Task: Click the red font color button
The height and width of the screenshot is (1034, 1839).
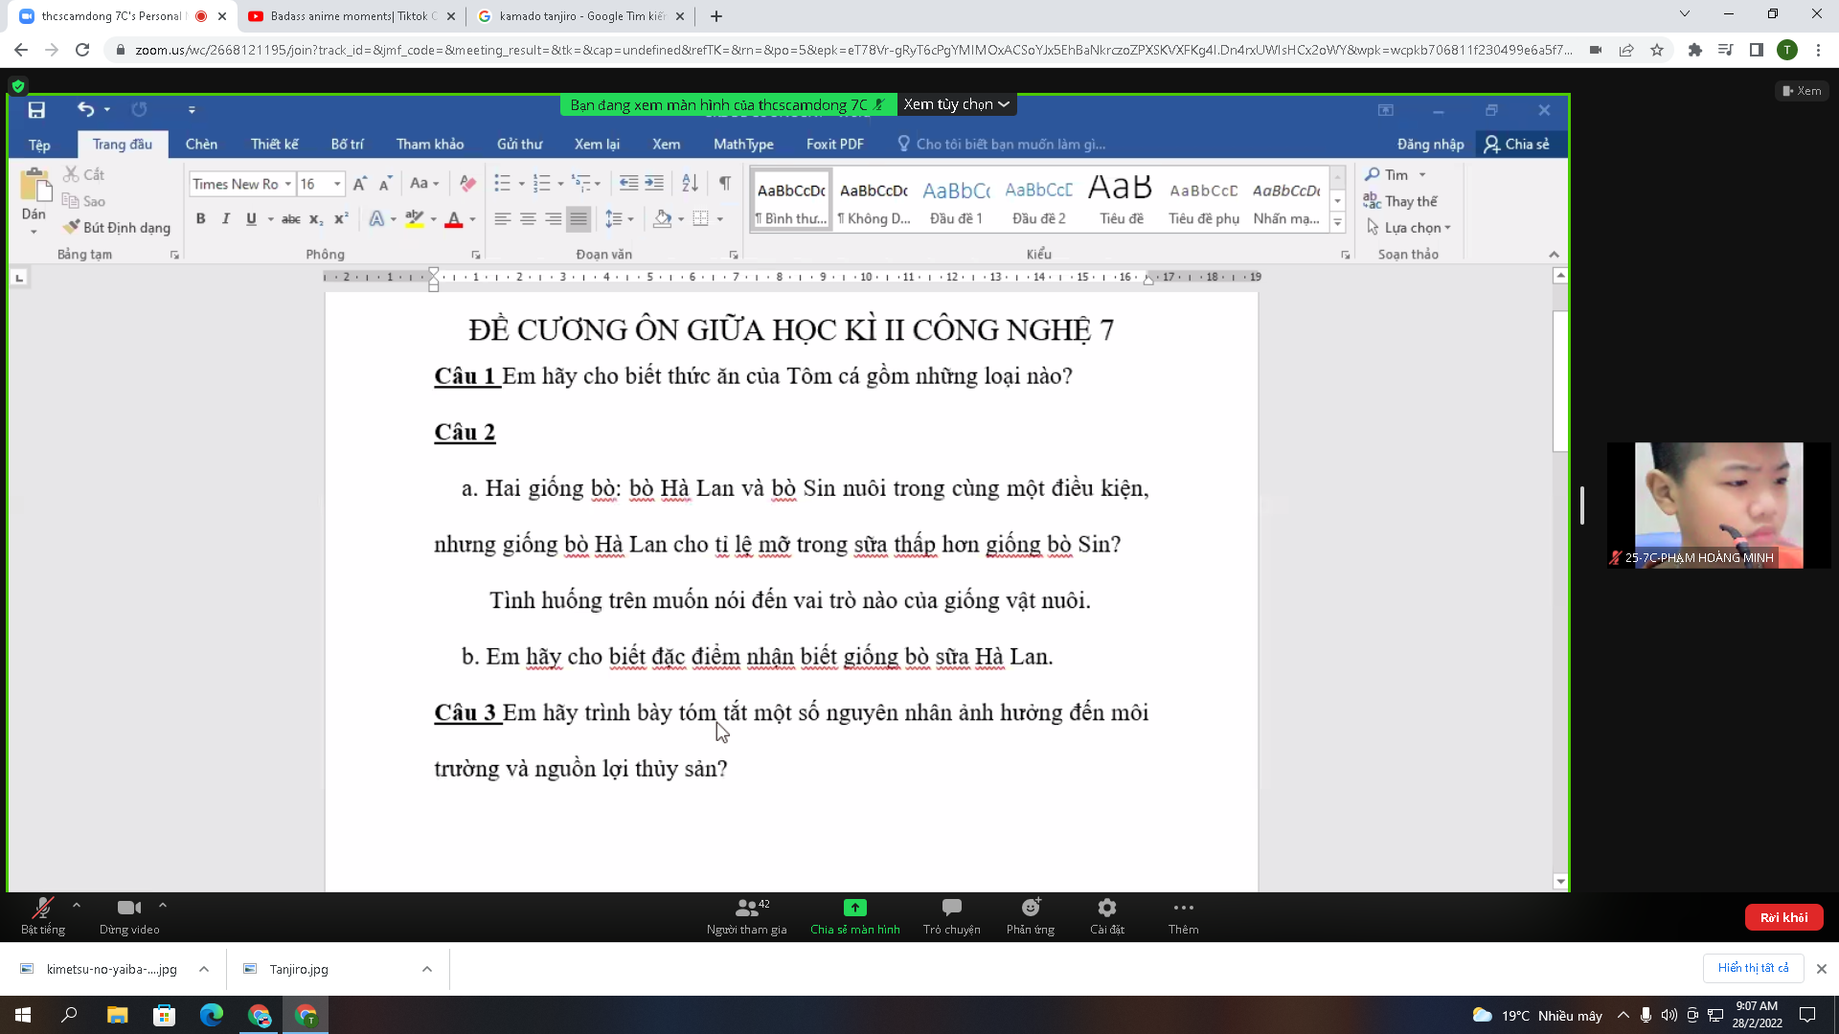Action: pyautogui.click(x=454, y=219)
